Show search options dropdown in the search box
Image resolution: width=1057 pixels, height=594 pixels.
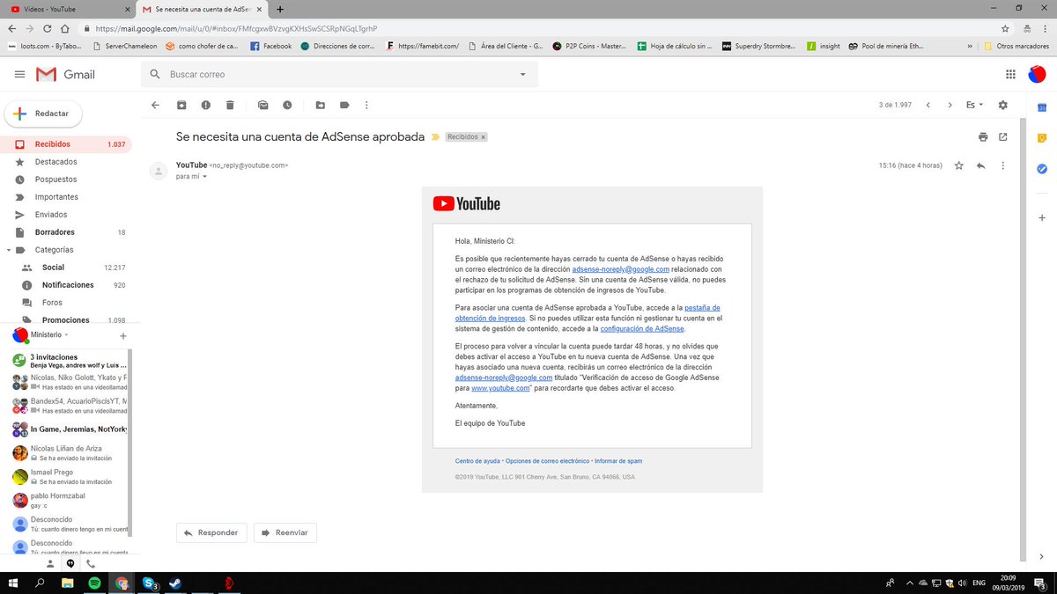(522, 75)
